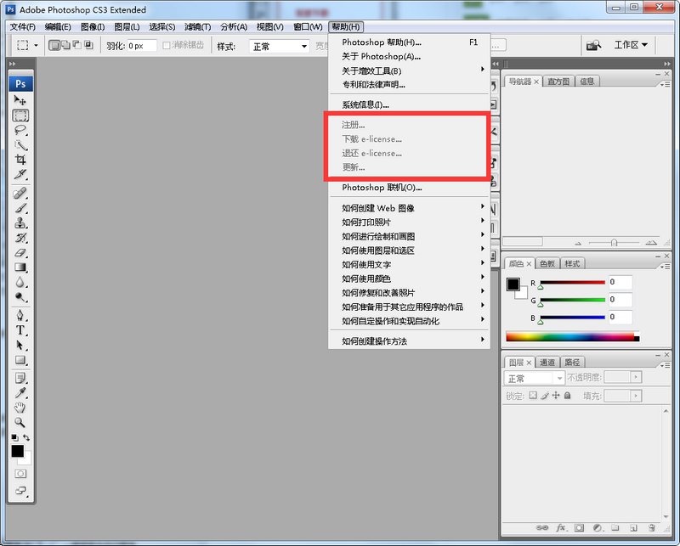Click the Ps logo on toolbox
680x546 pixels.
pos(20,83)
